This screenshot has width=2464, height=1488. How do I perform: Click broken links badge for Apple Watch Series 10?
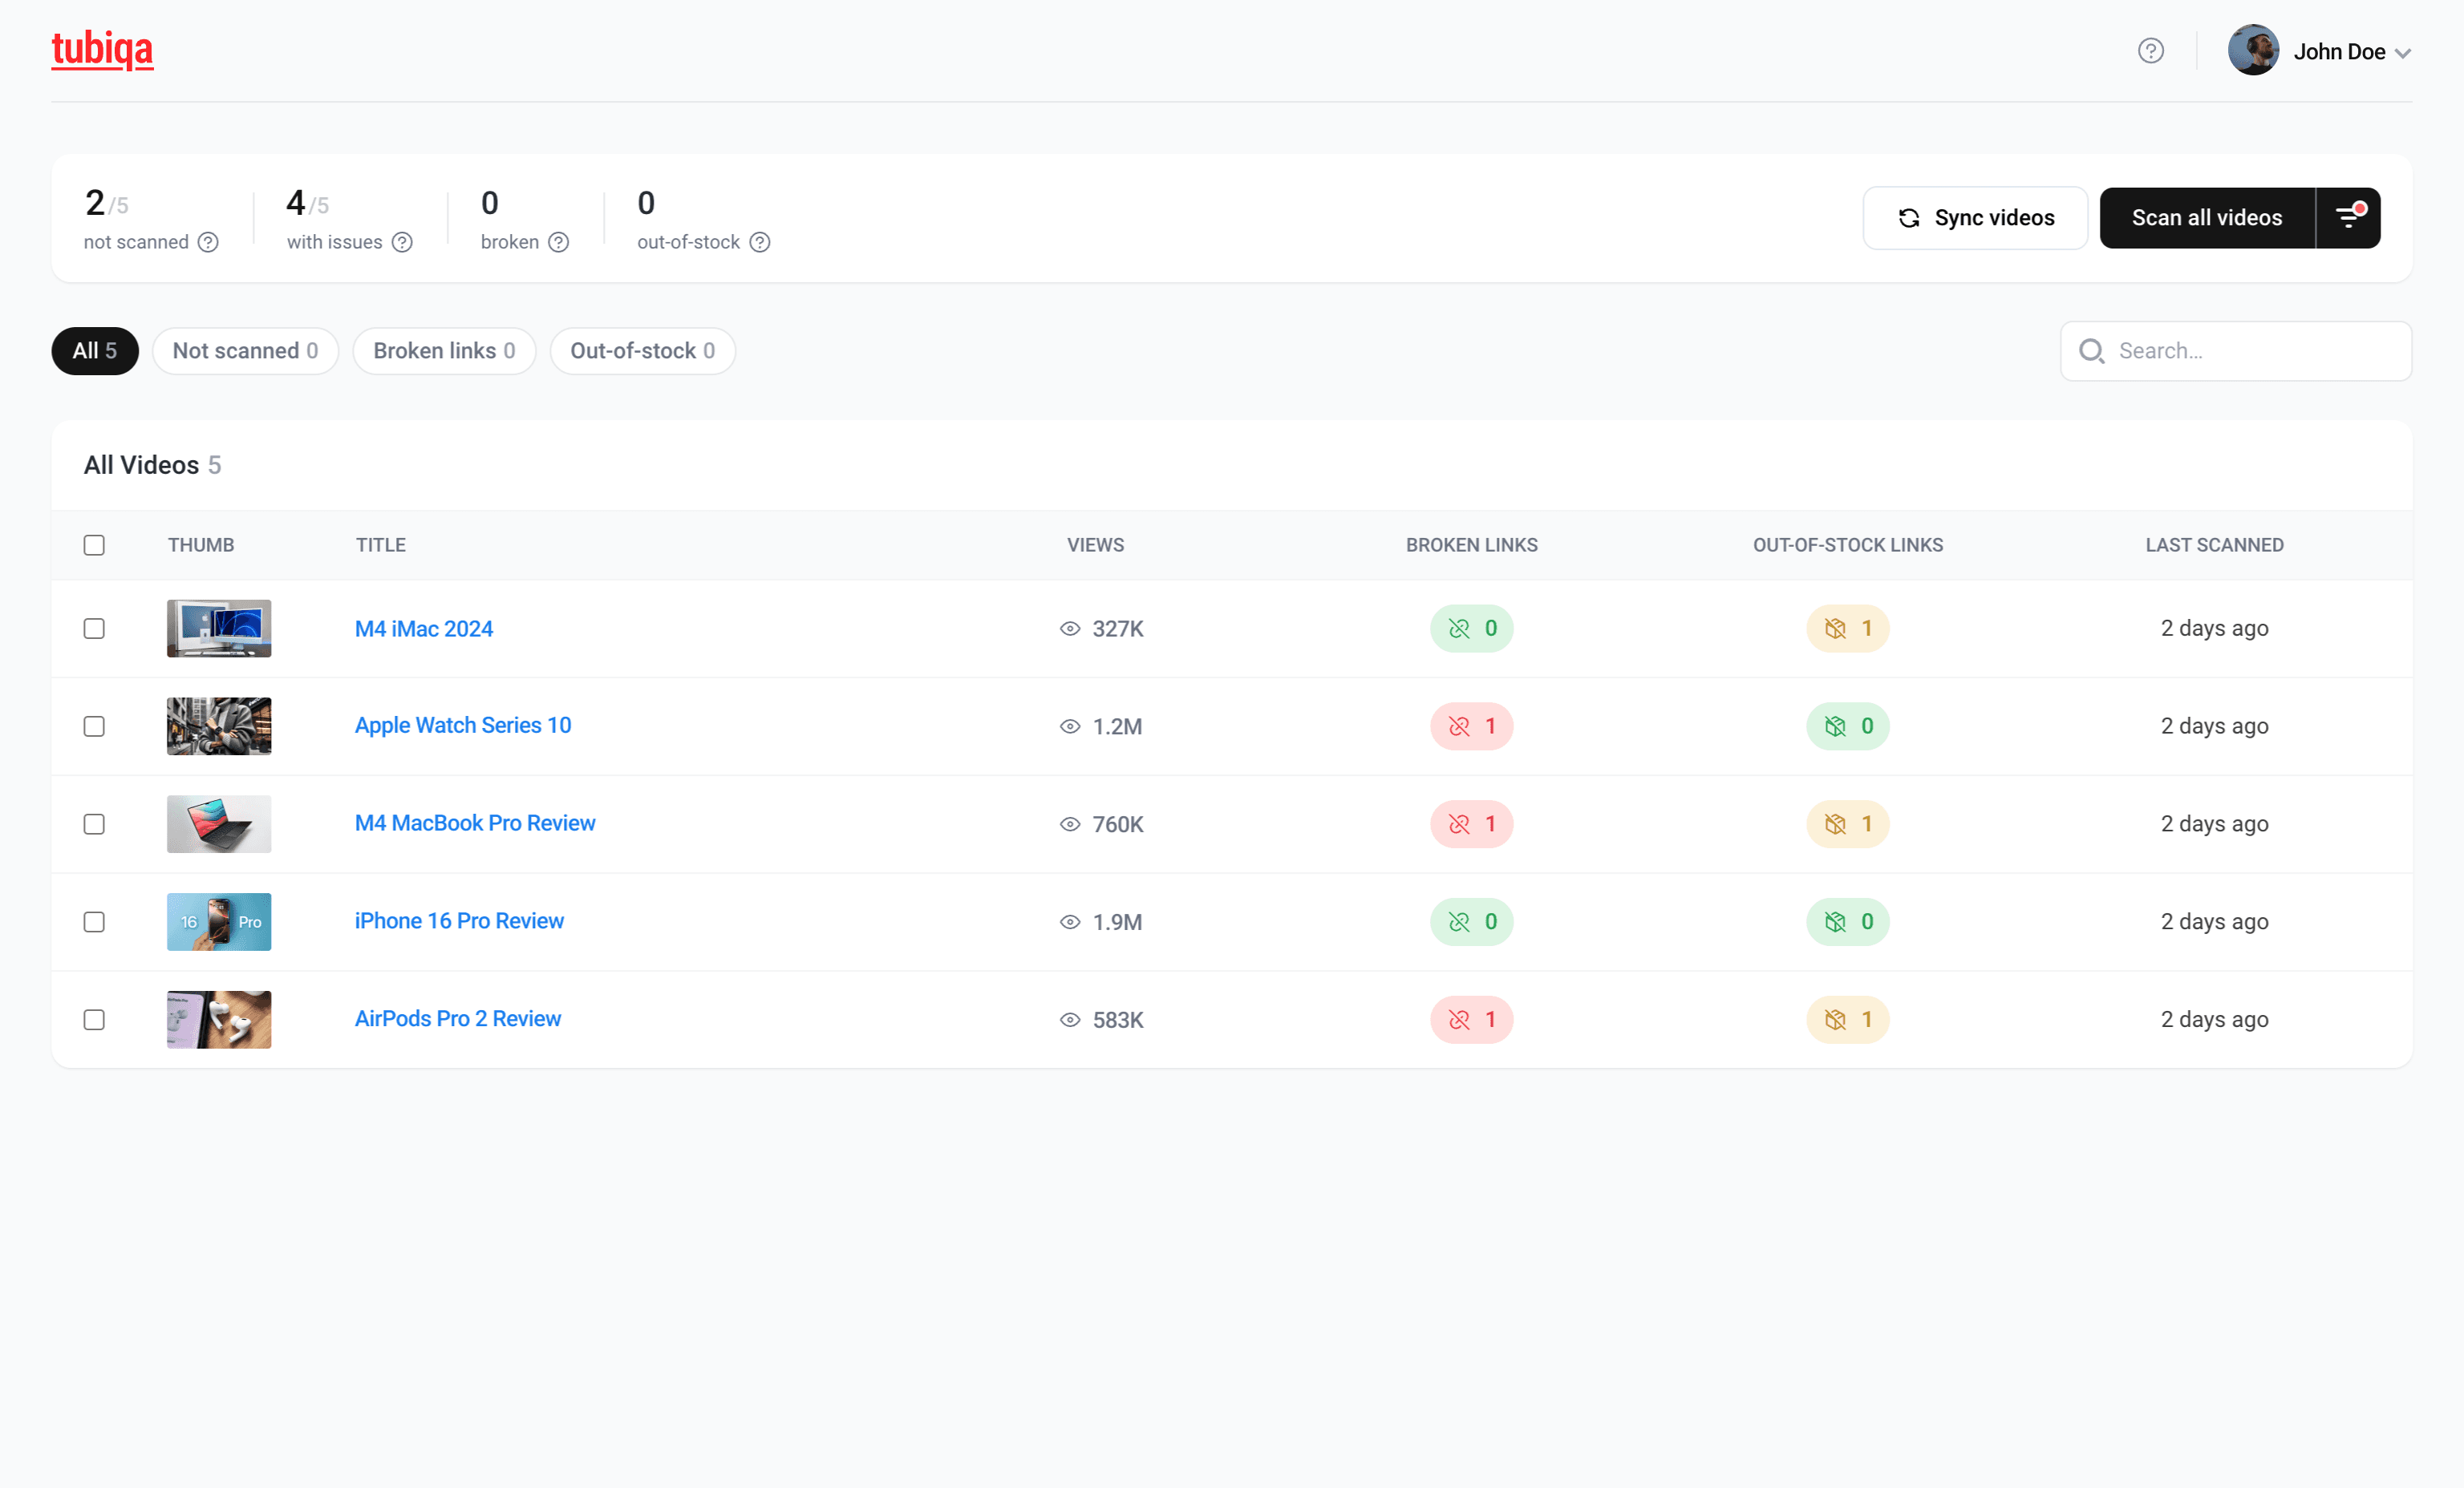point(1471,726)
